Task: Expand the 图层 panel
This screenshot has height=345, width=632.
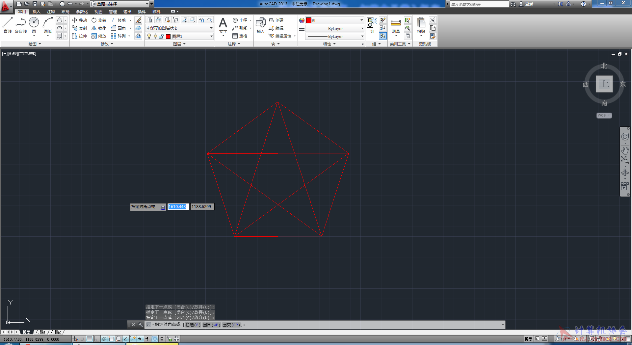Action: point(179,44)
